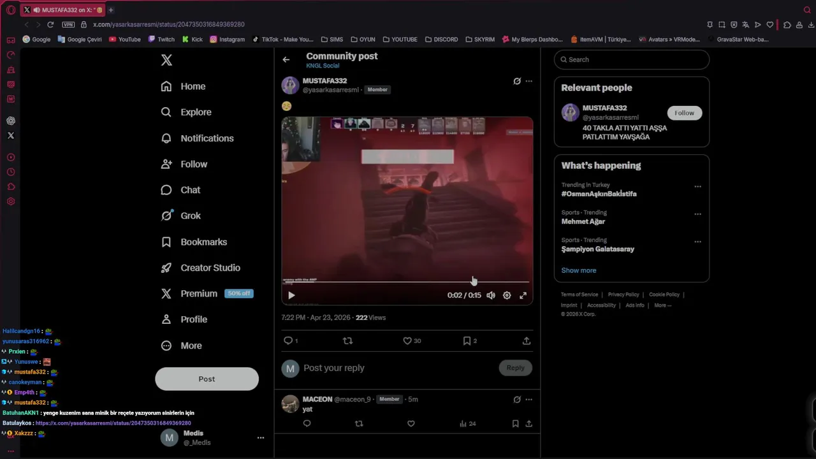Click the VPN badge in address bar
Image resolution: width=816 pixels, height=459 pixels.
coord(68,24)
